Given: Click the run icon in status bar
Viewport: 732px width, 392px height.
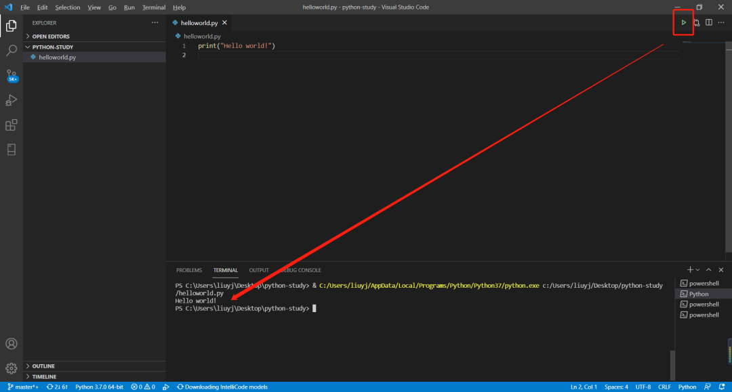Looking at the screenshot, I should tap(166, 387).
